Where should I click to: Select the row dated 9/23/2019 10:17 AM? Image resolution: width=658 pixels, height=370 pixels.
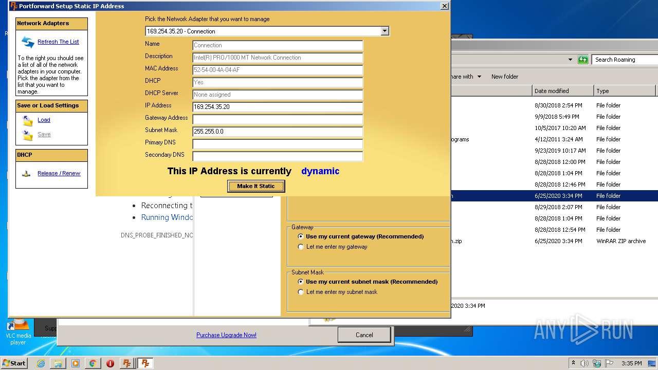[554, 151]
